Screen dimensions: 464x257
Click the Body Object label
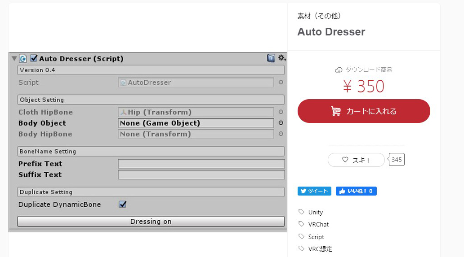[x=42, y=123]
